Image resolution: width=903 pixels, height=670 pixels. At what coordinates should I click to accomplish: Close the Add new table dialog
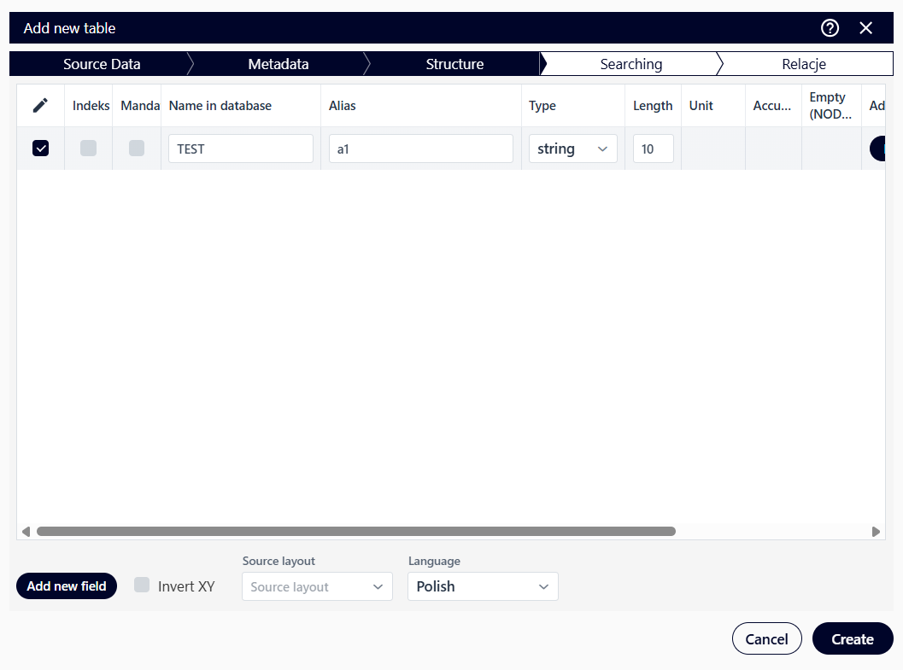pos(866,28)
